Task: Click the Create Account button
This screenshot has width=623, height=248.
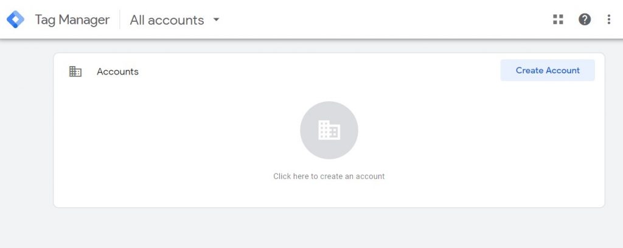Action: (548, 70)
